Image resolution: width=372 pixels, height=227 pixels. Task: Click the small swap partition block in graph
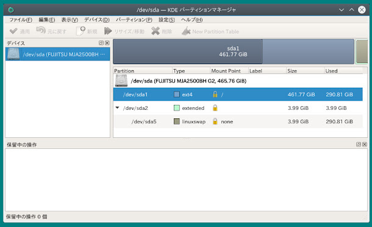tap(362, 51)
